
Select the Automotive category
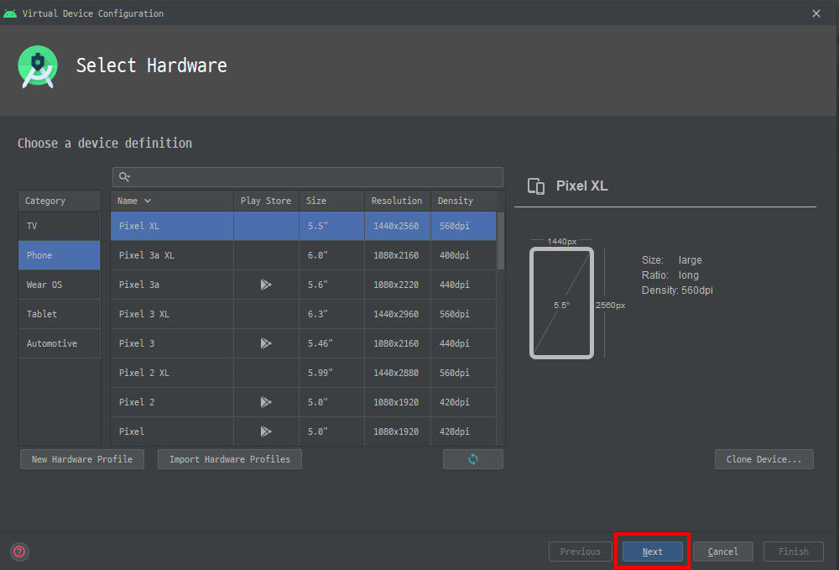[x=60, y=343]
